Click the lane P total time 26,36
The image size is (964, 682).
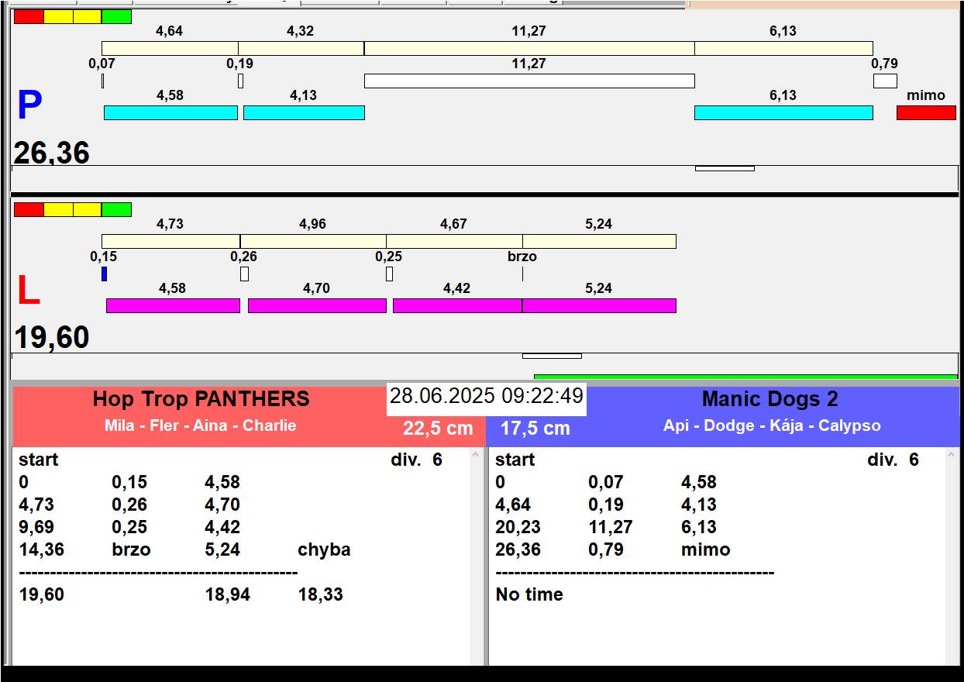click(x=52, y=153)
